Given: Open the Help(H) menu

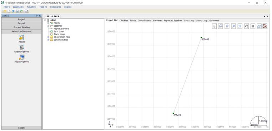Looking at the screenshot, I should pos(68,7).
